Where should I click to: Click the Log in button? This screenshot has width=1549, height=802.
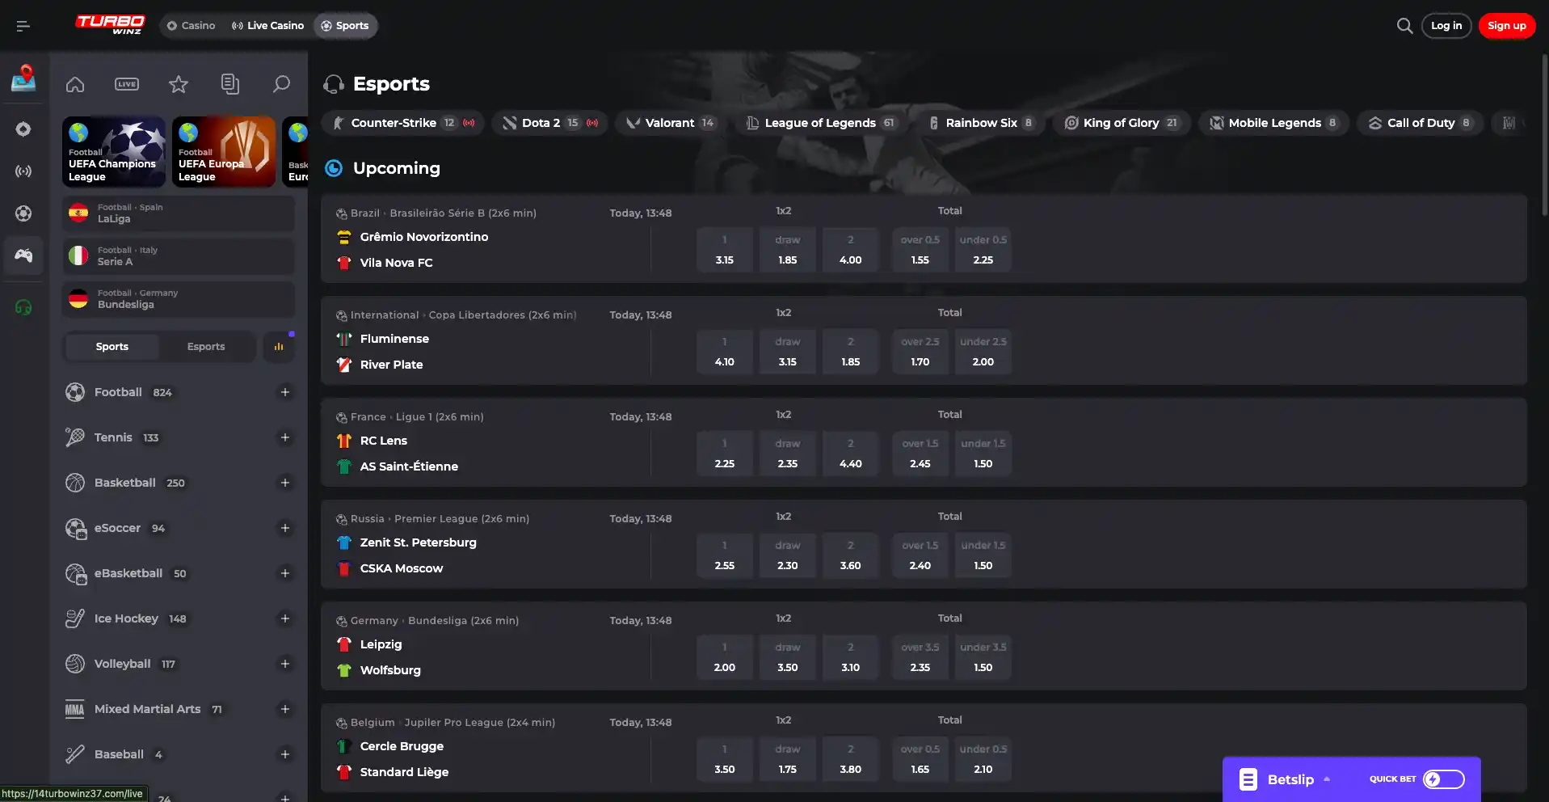tap(1446, 26)
